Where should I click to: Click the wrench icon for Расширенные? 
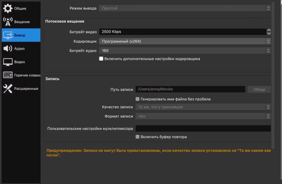click(x=8, y=88)
